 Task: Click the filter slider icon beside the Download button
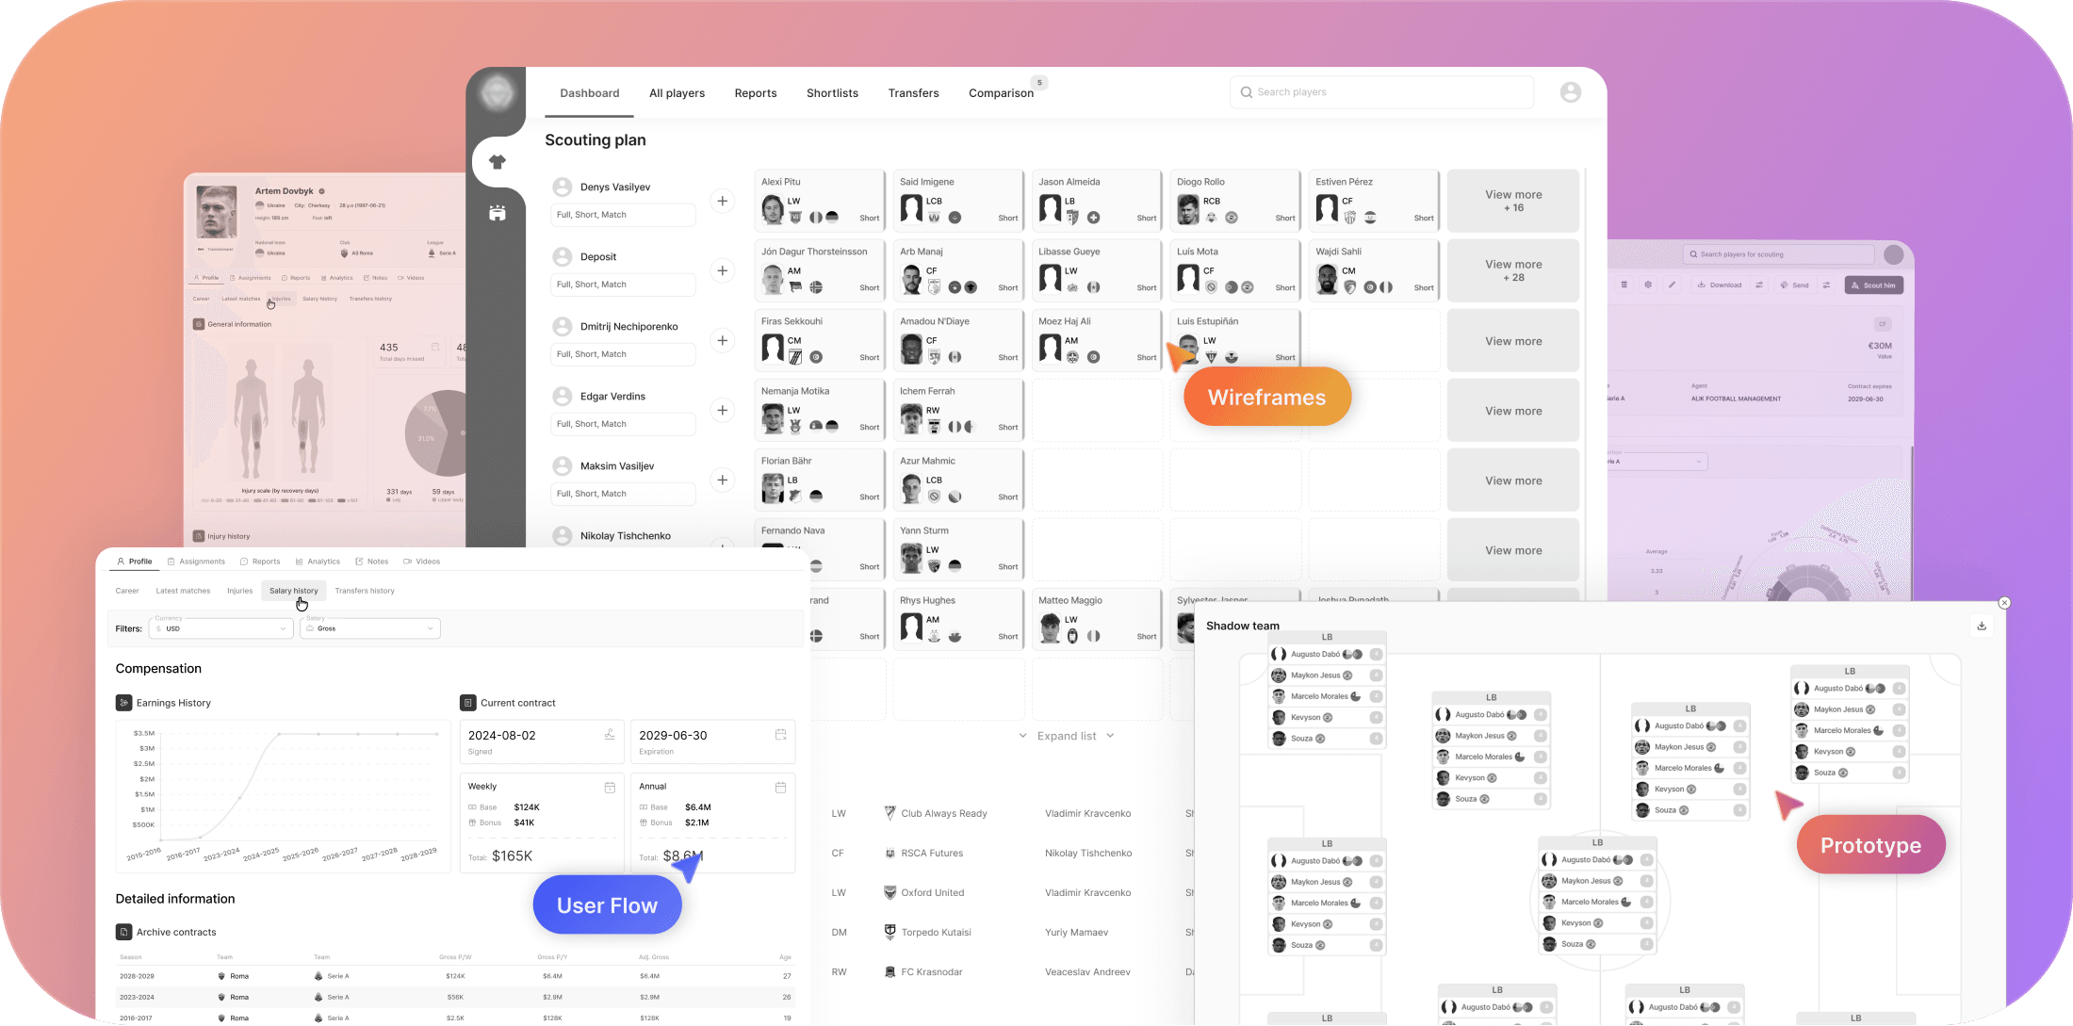pyautogui.click(x=1759, y=285)
